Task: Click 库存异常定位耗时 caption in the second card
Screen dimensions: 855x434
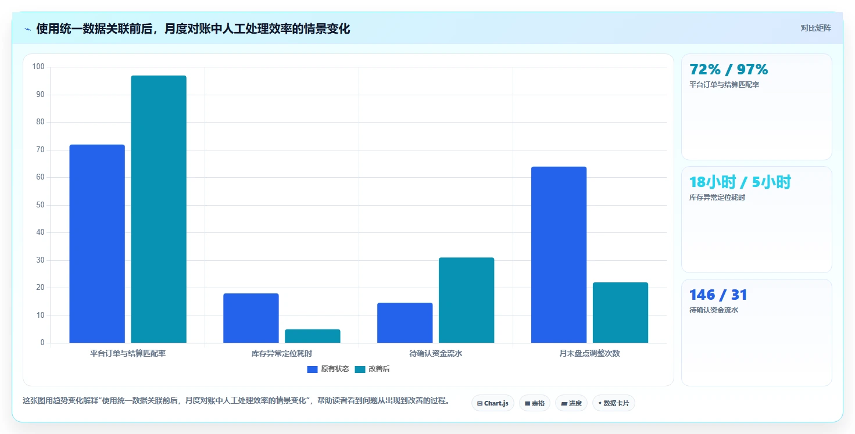Action: [717, 198]
